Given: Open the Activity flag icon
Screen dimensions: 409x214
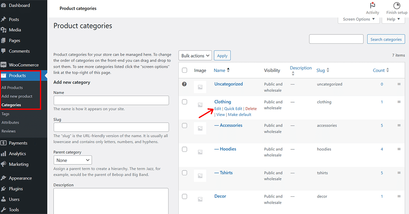Looking at the screenshot, I should tap(373, 5).
